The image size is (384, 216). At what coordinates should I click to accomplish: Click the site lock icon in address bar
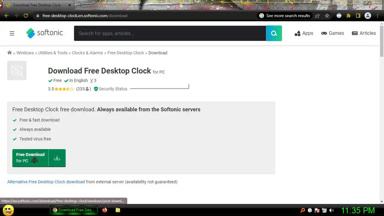coord(37,16)
